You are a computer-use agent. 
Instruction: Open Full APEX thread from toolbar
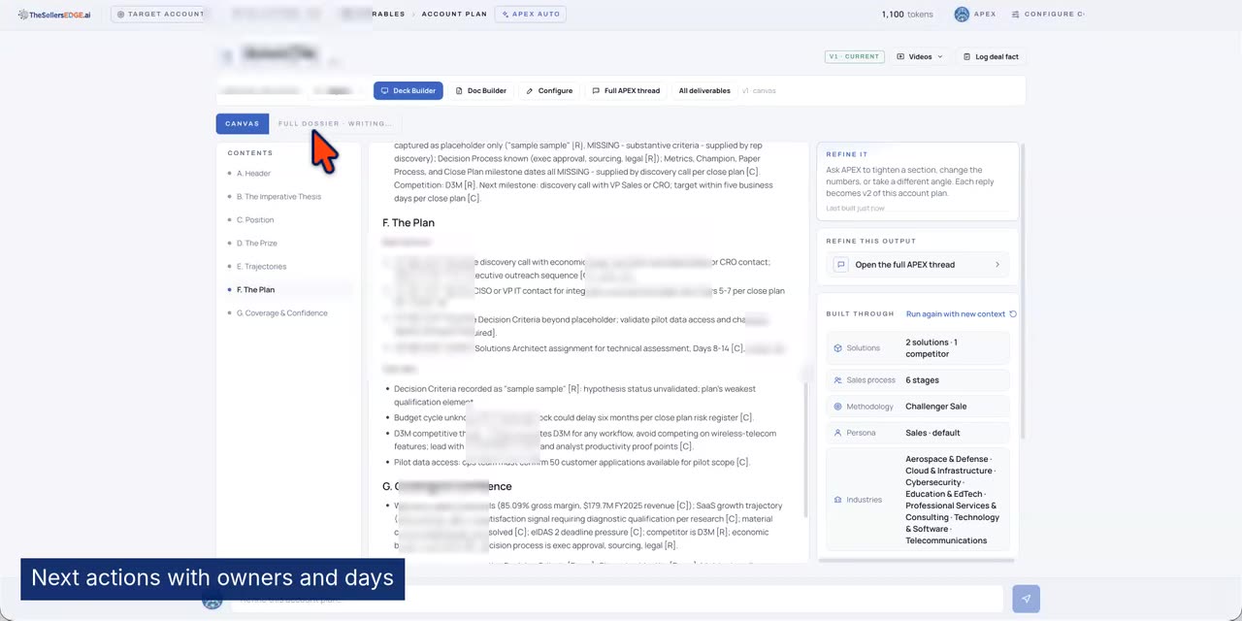pyautogui.click(x=626, y=90)
